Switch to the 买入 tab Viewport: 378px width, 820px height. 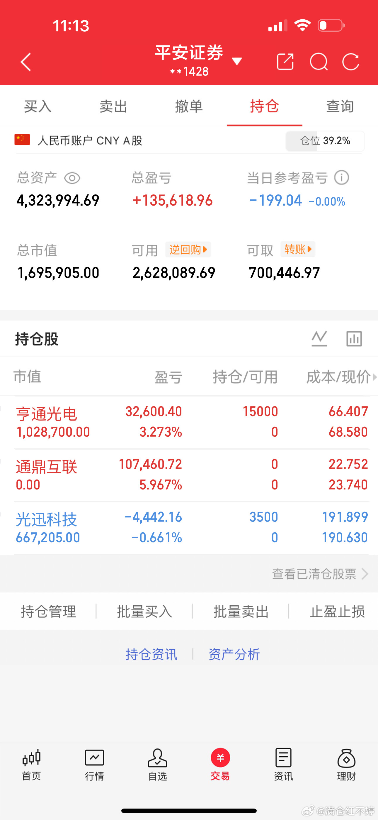[38, 106]
